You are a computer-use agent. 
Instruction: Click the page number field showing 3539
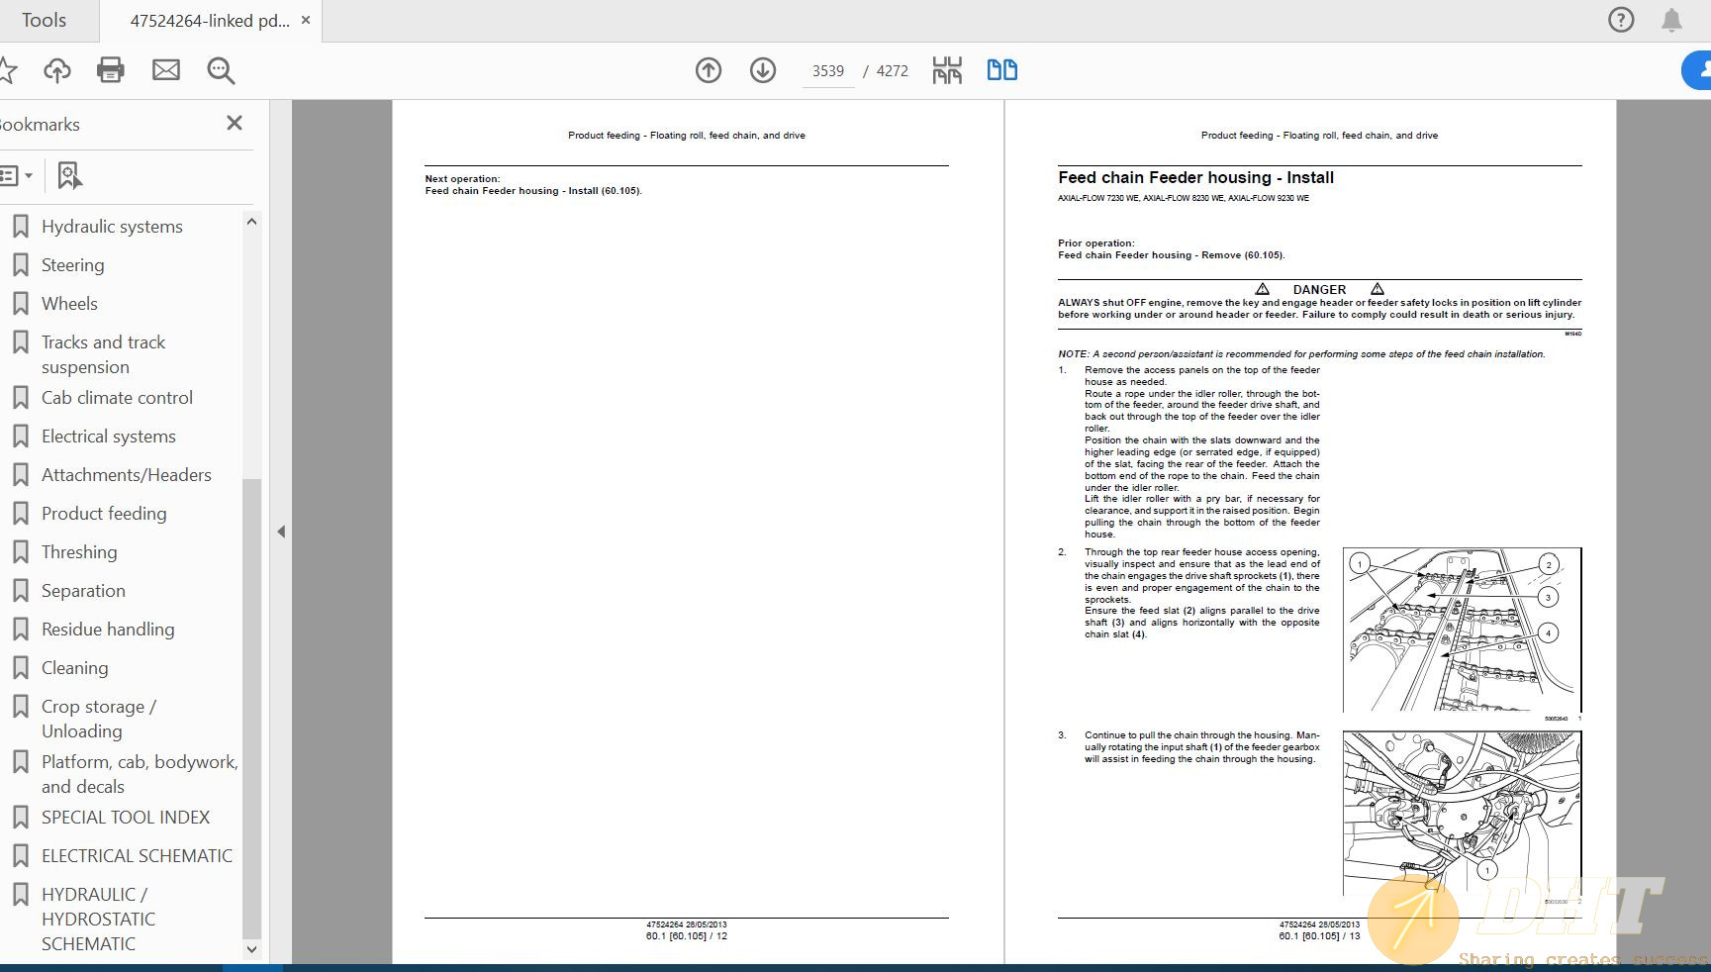(x=828, y=71)
